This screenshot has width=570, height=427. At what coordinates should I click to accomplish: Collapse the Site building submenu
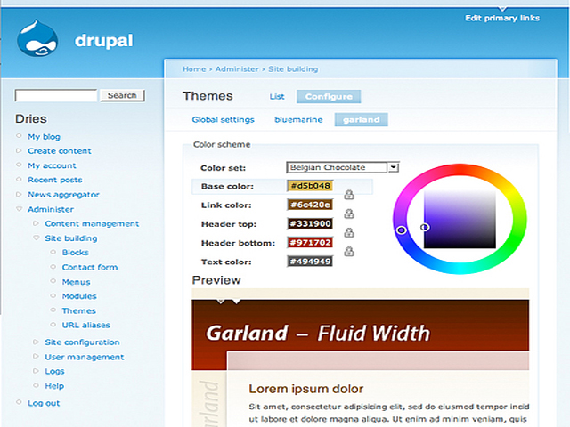[37, 238]
